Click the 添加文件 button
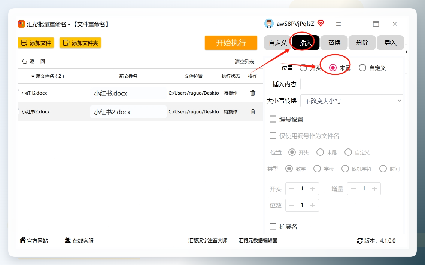Screen dimensions: 425x265 tap(36, 43)
